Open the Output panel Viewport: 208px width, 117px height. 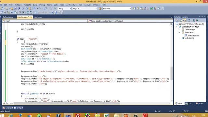pyautogui.click(x=19, y=108)
